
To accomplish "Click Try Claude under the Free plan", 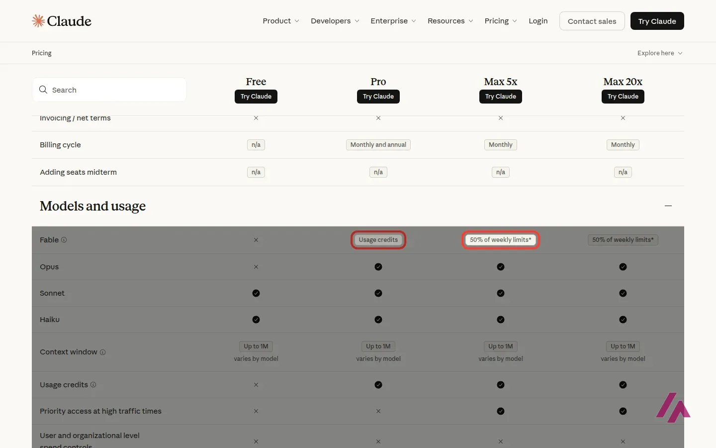I will point(256,97).
